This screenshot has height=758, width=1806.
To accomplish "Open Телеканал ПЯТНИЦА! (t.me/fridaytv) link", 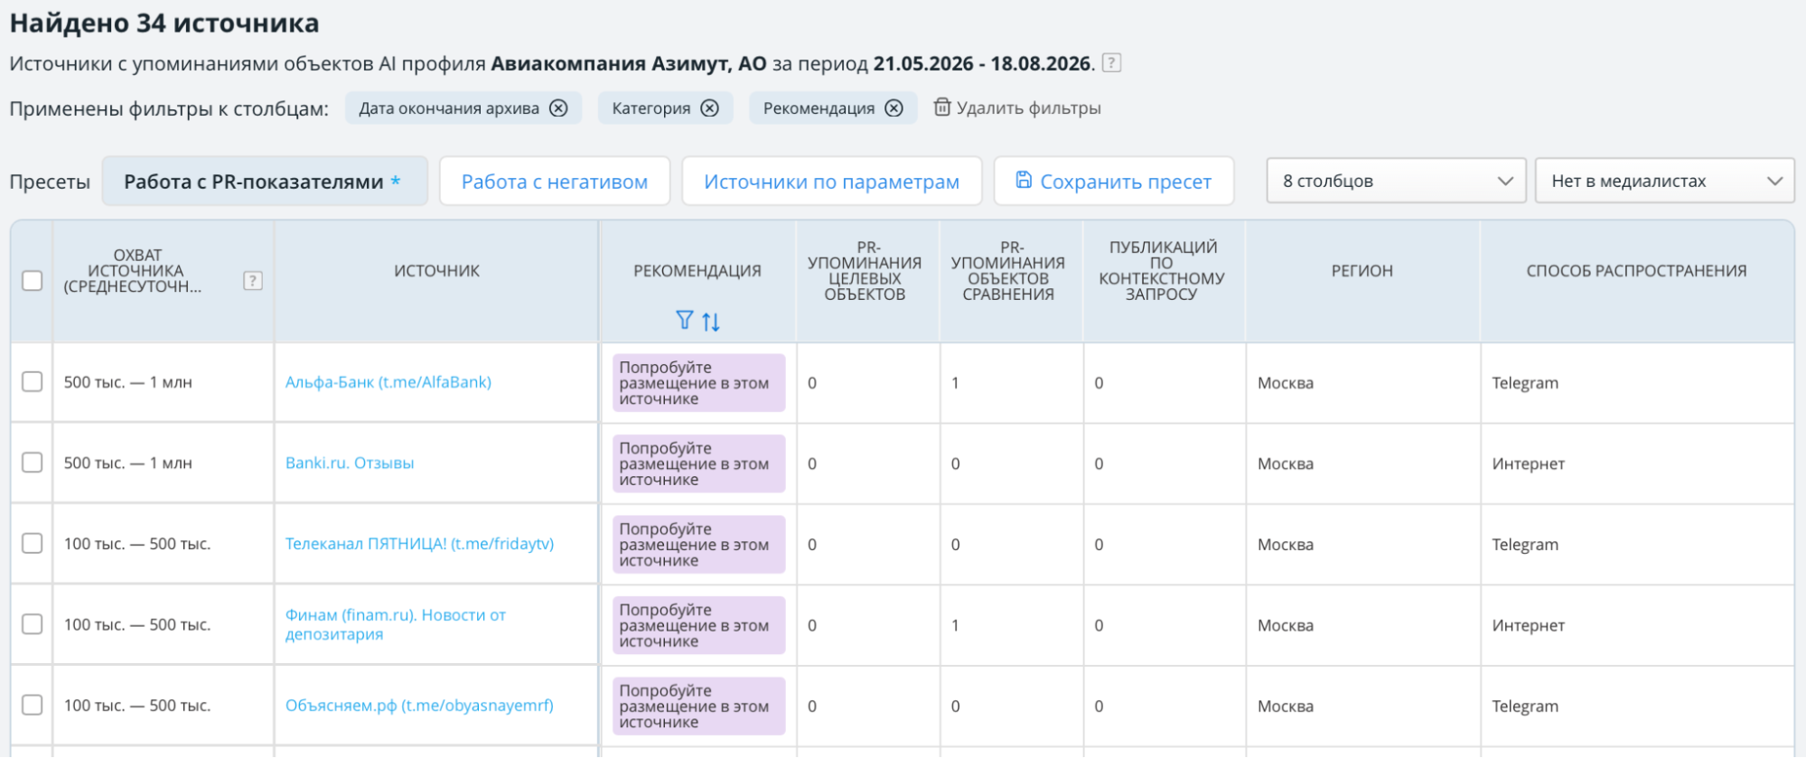I will pyautogui.click(x=419, y=544).
